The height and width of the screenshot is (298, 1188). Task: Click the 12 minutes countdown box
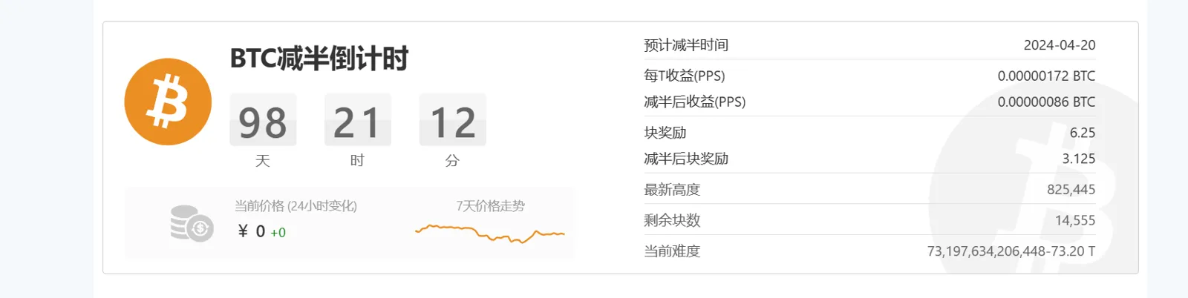point(452,121)
